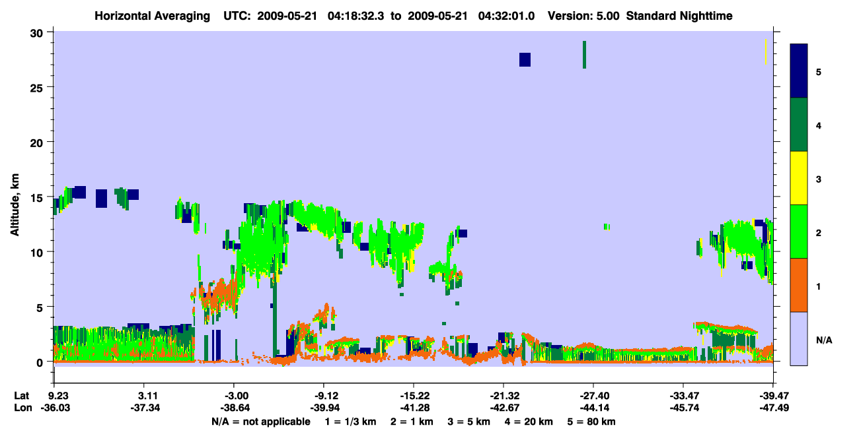Click the 'Lon' axis row label
The width and height of the screenshot is (859, 440).
pyautogui.click(x=22, y=408)
